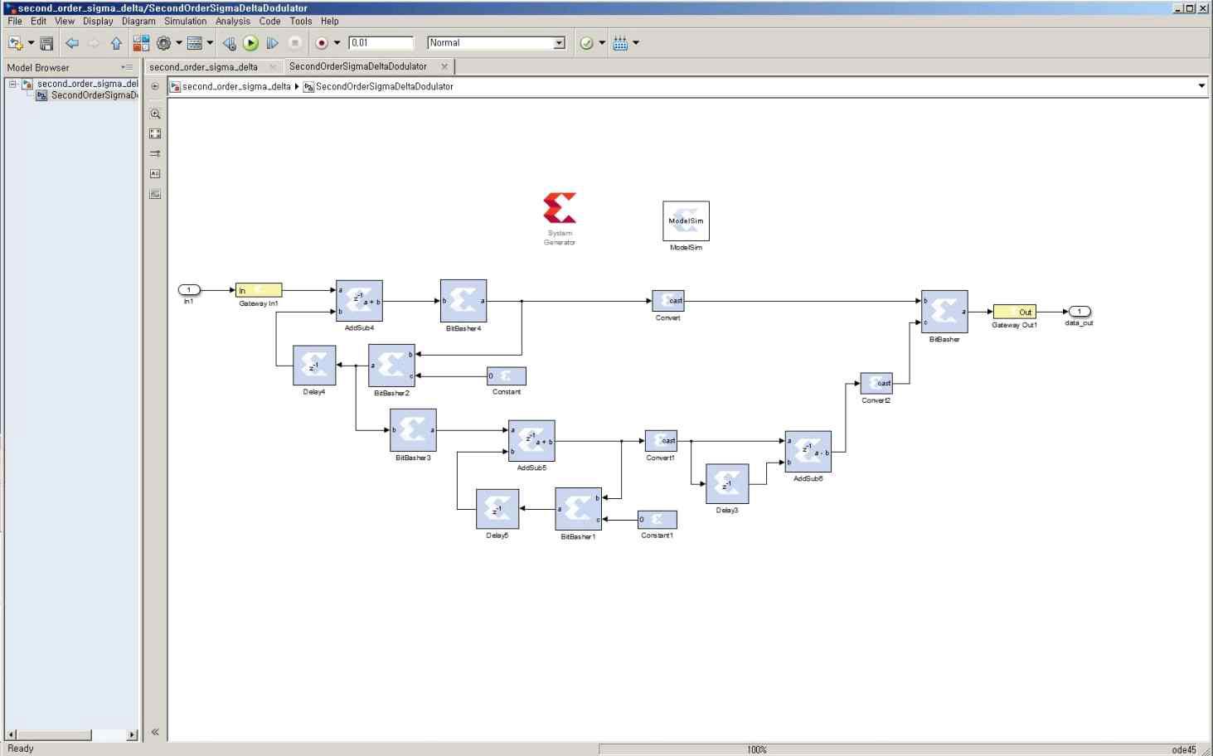Open dropdown arrow next to Model Advisor
The image size is (1213, 756).
(602, 43)
